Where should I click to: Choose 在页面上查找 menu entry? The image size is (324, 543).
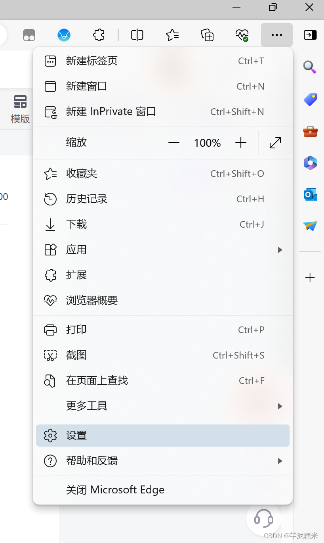tap(163, 380)
